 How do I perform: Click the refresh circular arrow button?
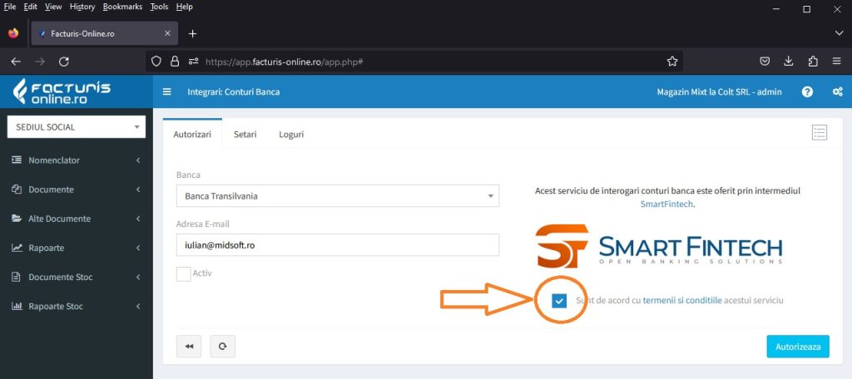pos(223,347)
